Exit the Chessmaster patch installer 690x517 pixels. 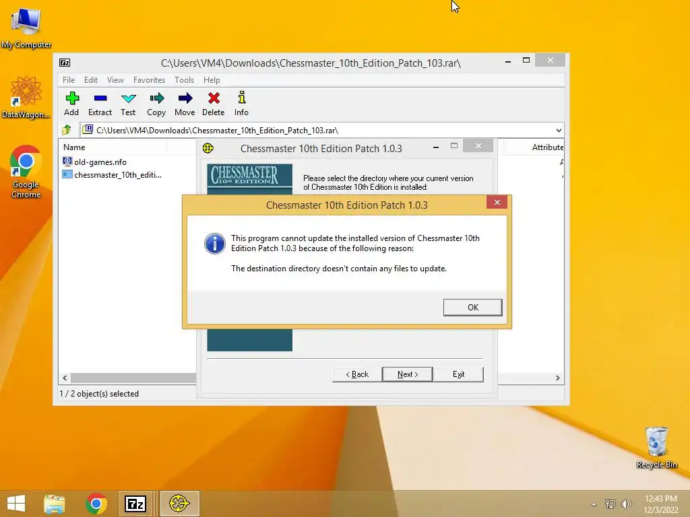[458, 374]
